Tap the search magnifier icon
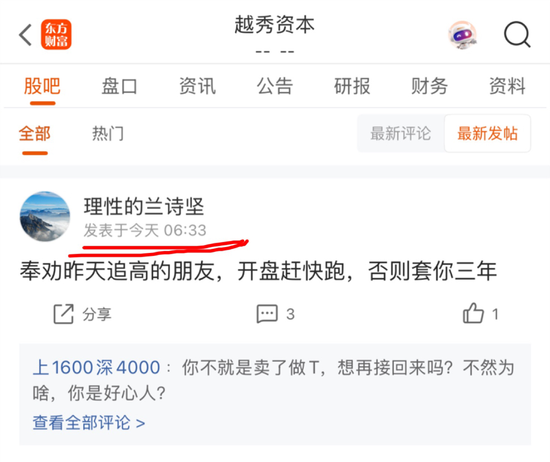This screenshot has width=550, height=462. coord(517,34)
